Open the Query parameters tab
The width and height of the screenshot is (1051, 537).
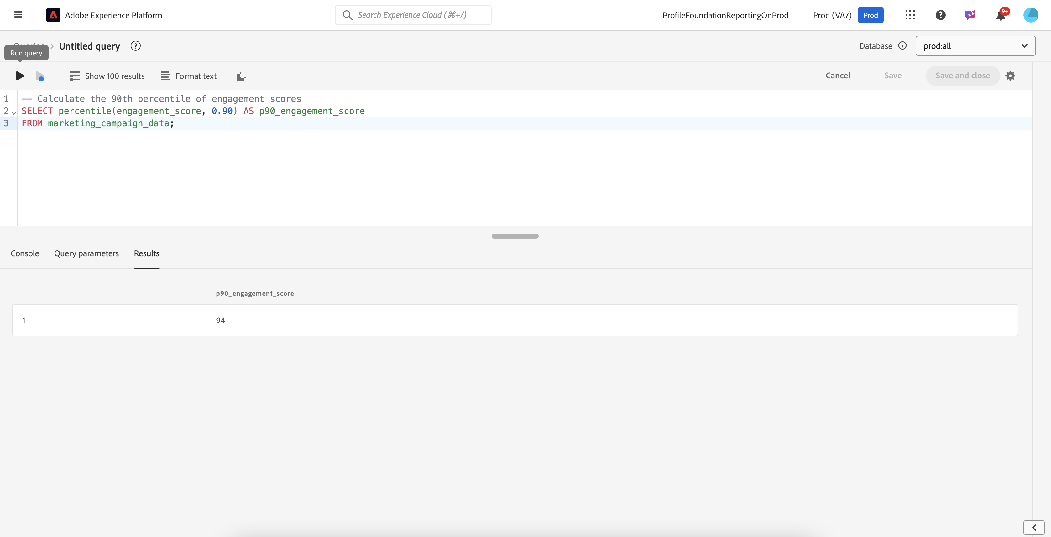pos(86,253)
